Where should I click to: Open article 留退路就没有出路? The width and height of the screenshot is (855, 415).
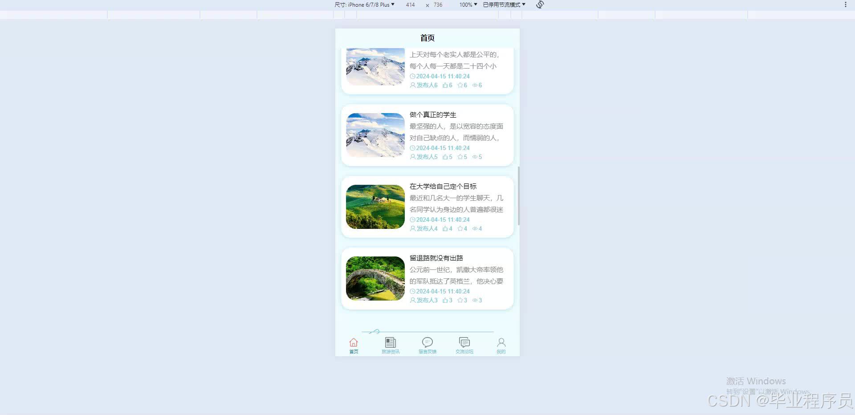pos(436,258)
